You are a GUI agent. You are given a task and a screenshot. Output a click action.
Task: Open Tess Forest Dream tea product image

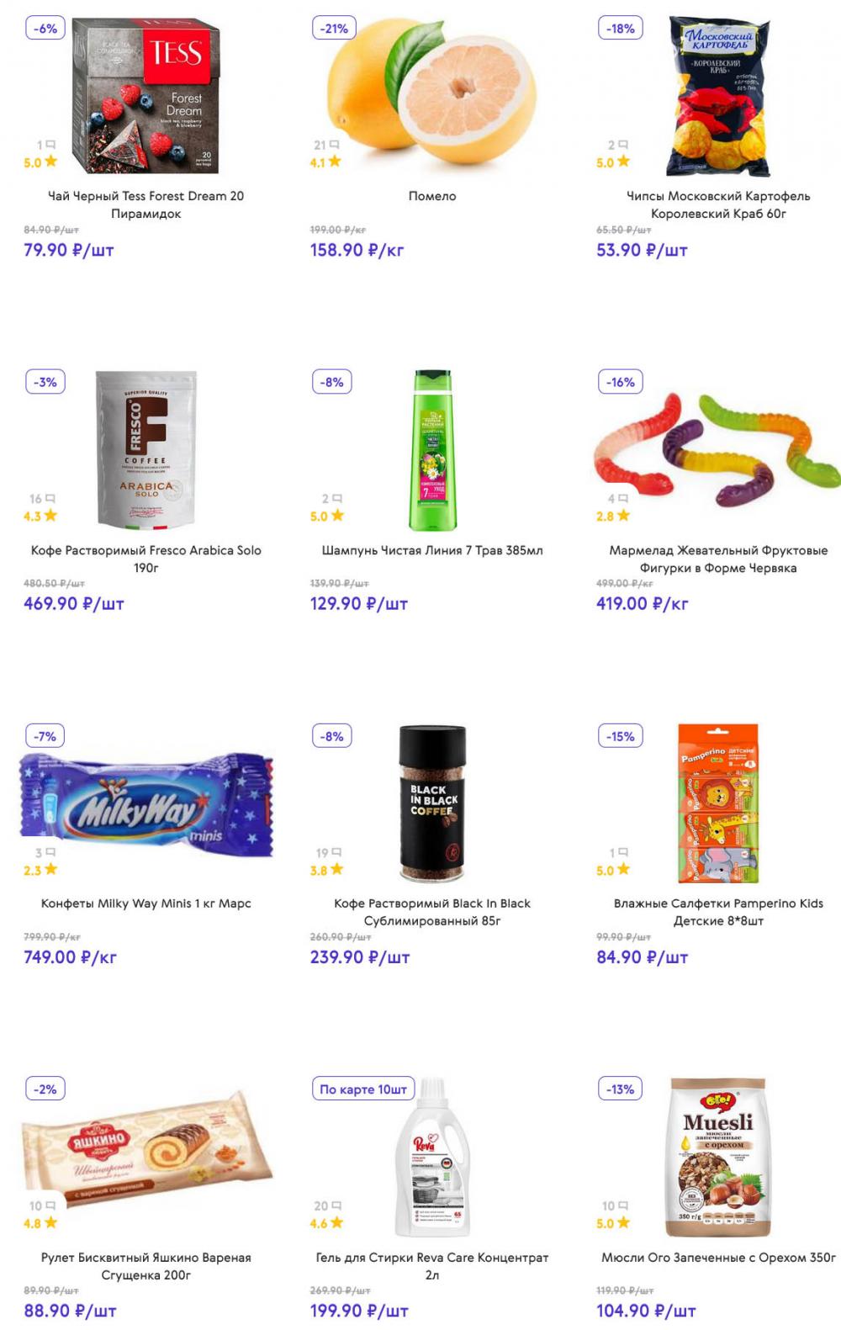click(x=146, y=97)
